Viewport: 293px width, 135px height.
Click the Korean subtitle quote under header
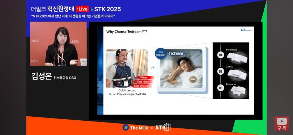click(73, 16)
